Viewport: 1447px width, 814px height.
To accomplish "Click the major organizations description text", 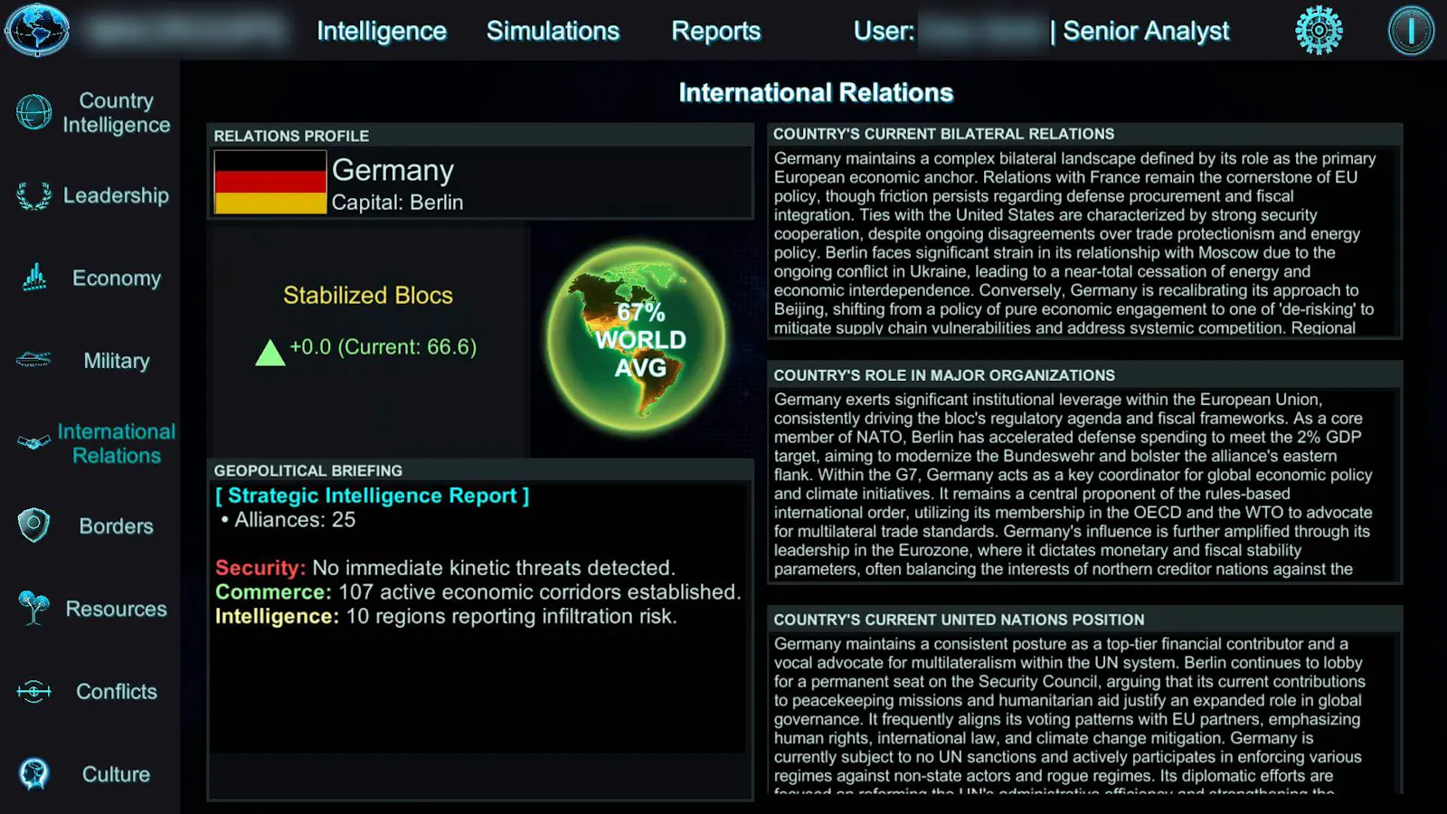I will coord(1073,484).
